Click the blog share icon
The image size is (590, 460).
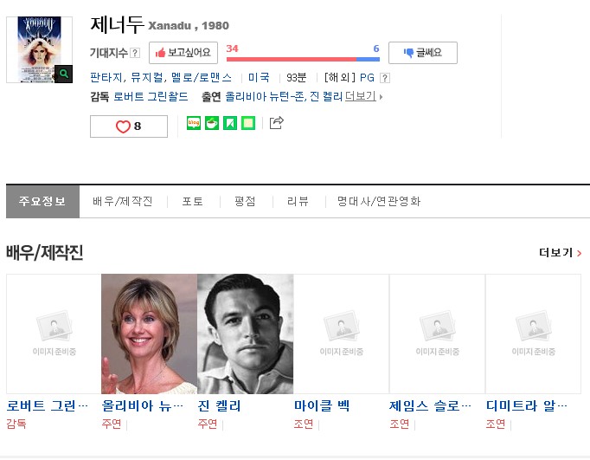pyautogui.click(x=194, y=123)
